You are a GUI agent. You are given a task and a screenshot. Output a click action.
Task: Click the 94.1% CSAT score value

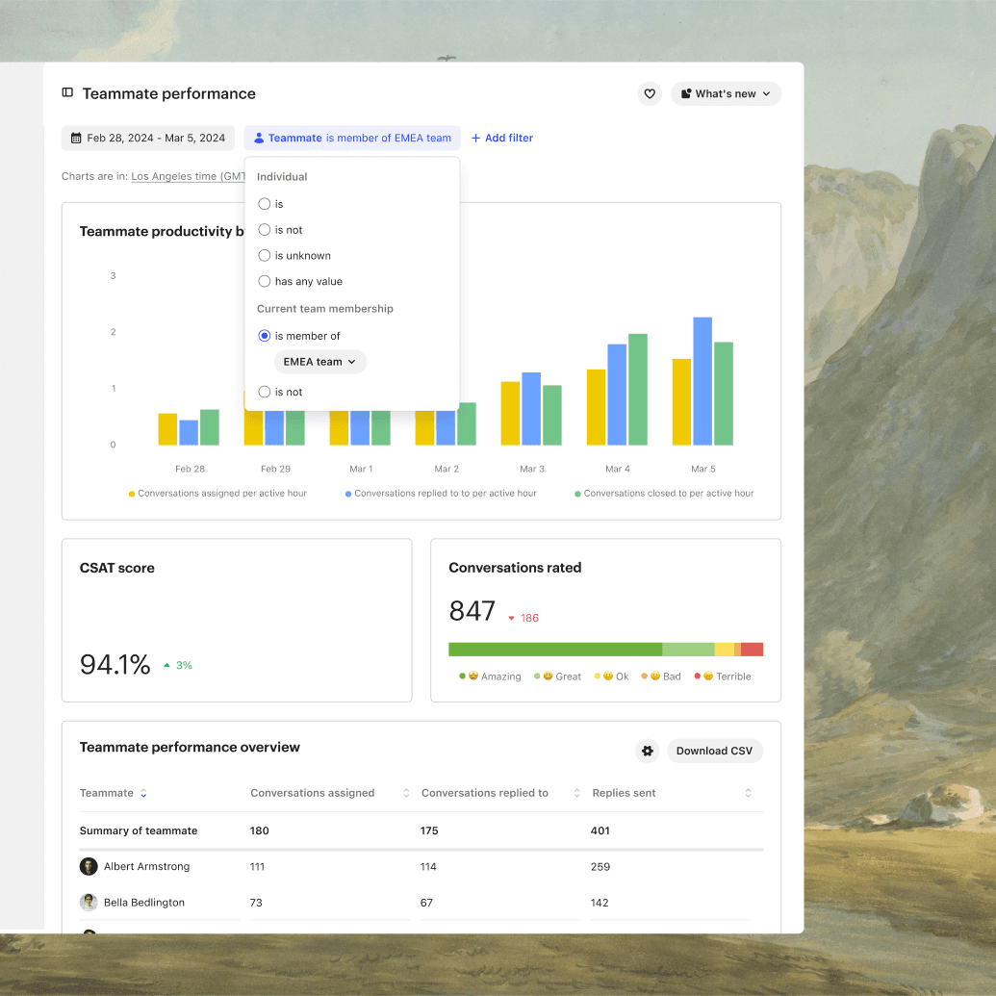[x=115, y=665]
